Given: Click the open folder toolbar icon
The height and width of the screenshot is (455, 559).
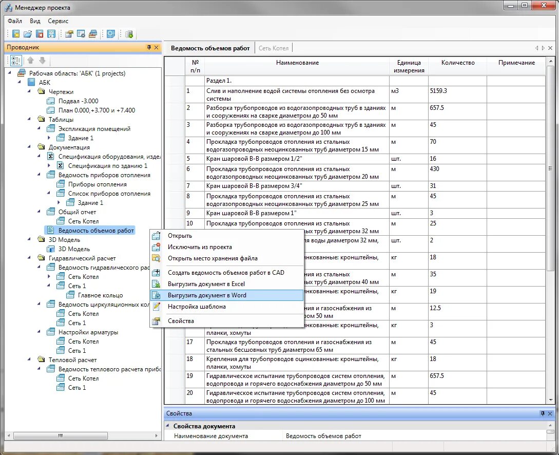Looking at the screenshot, I should click(28, 34).
